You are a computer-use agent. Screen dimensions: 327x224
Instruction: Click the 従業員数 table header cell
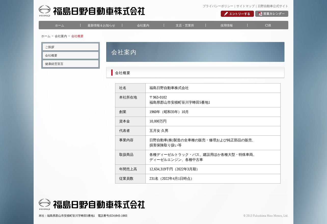pos(130,179)
